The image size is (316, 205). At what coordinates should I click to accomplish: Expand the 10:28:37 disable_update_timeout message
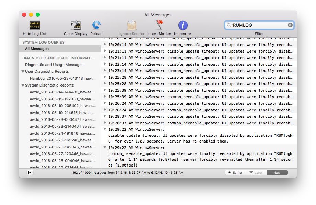click(x=105, y=116)
